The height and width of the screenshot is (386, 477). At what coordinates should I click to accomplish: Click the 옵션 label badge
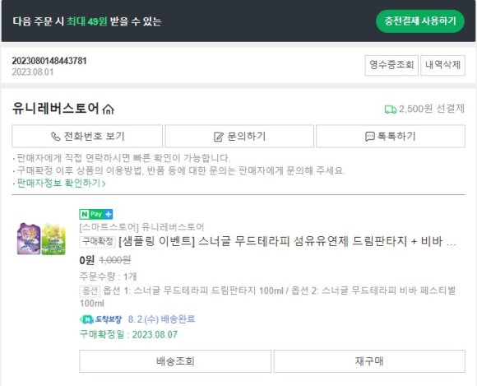coord(90,291)
